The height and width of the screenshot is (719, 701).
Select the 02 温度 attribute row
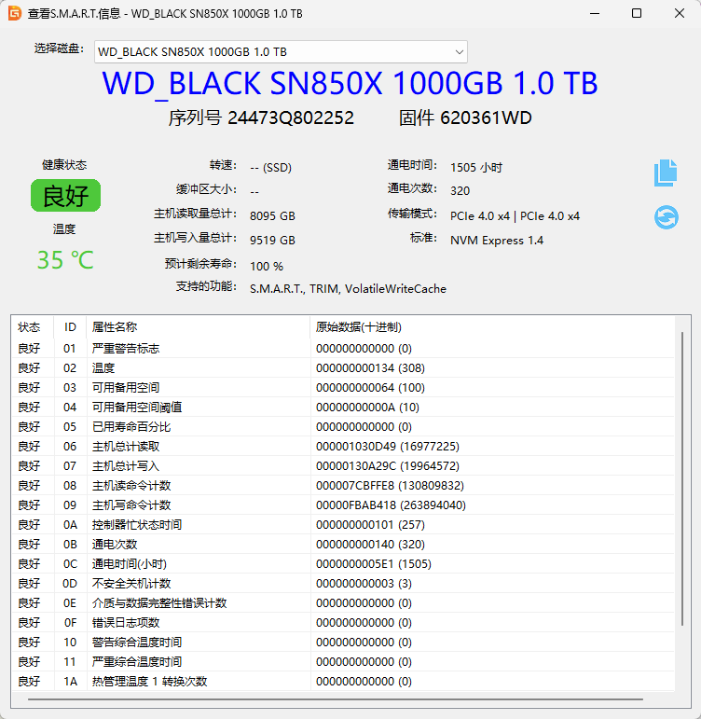point(343,368)
